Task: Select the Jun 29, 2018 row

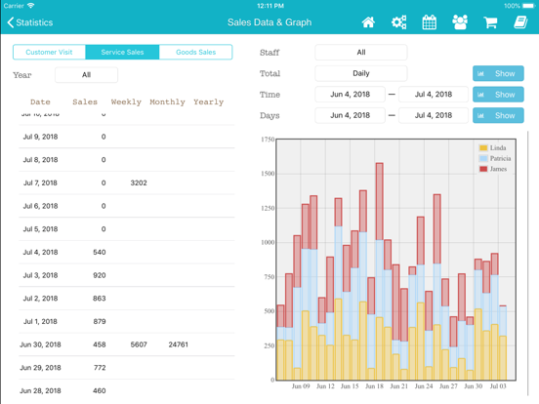Action: 127,368
